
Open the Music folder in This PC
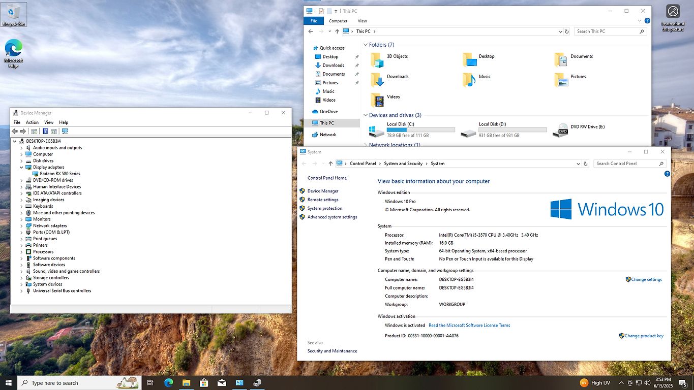pos(476,79)
